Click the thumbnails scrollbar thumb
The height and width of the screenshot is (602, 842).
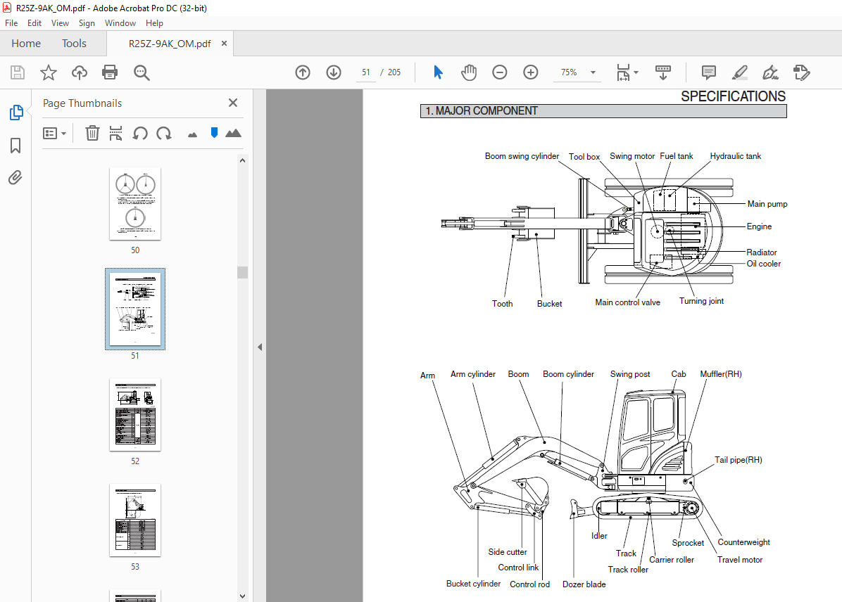point(242,273)
